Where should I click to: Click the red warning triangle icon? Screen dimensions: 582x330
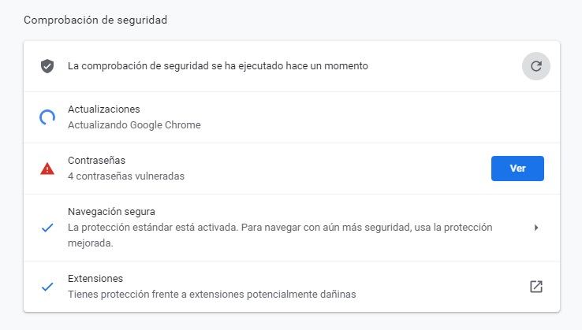(47, 169)
